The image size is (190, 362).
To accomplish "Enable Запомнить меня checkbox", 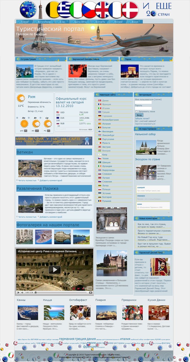I will (136, 112).
